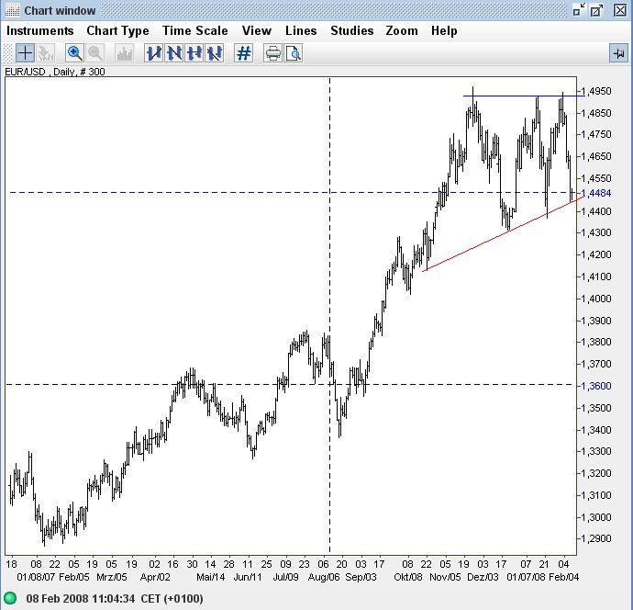
Task: Open the Chart Type menu
Action: [117, 30]
